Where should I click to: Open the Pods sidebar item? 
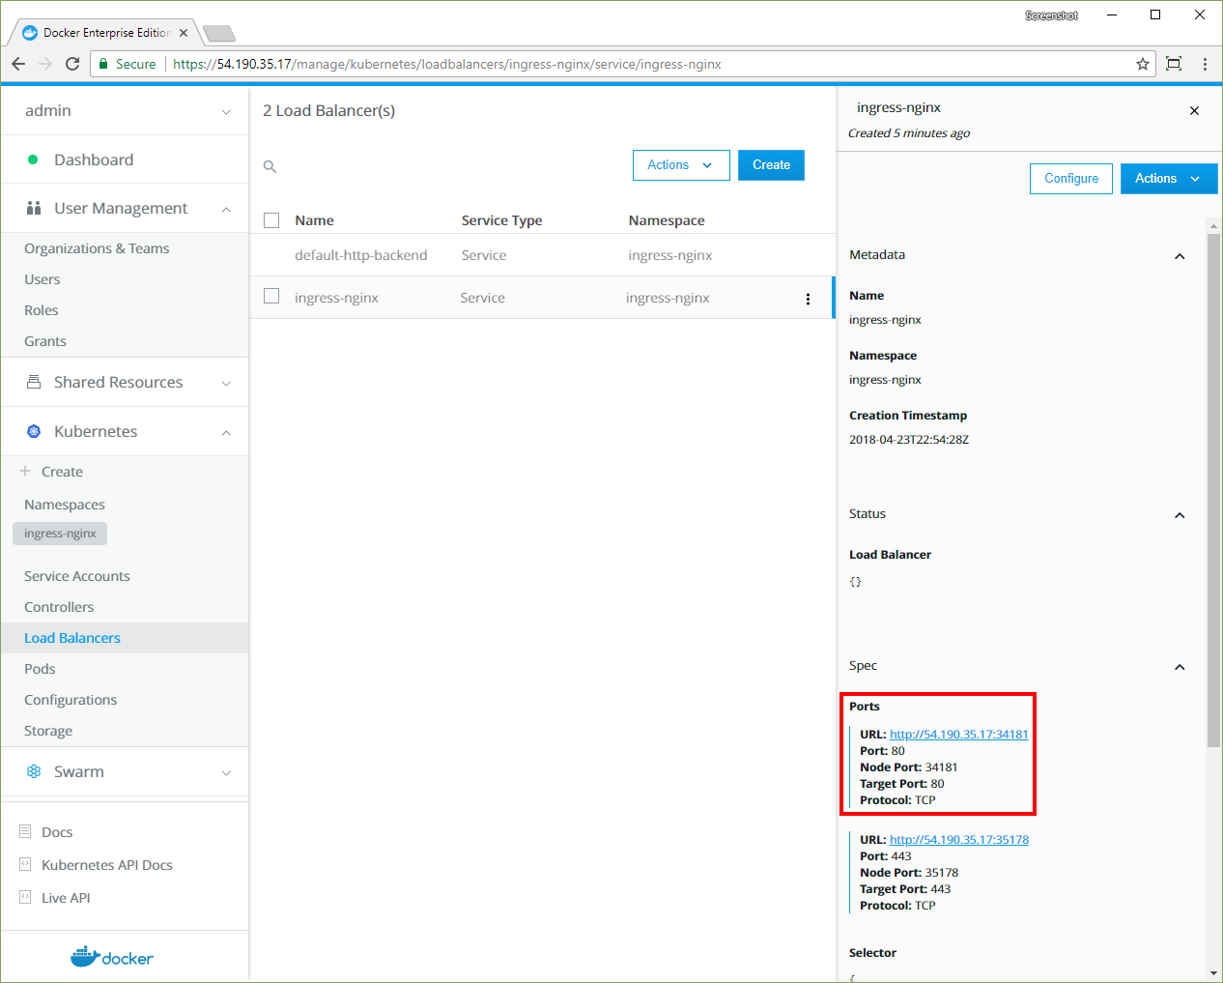40,669
